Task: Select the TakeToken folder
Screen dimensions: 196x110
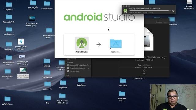Action: (81, 82)
